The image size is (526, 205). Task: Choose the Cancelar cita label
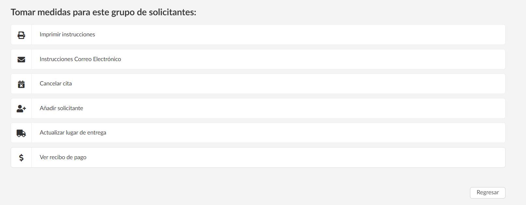pos(56,83)
